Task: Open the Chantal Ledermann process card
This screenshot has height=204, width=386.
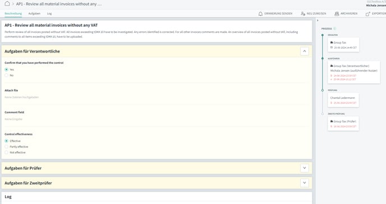Action: (343, 100)
